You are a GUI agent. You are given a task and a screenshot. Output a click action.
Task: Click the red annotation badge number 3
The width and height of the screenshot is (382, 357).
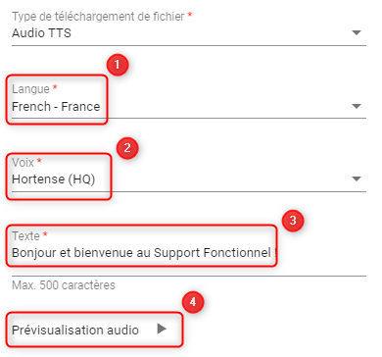pos(293,221)
